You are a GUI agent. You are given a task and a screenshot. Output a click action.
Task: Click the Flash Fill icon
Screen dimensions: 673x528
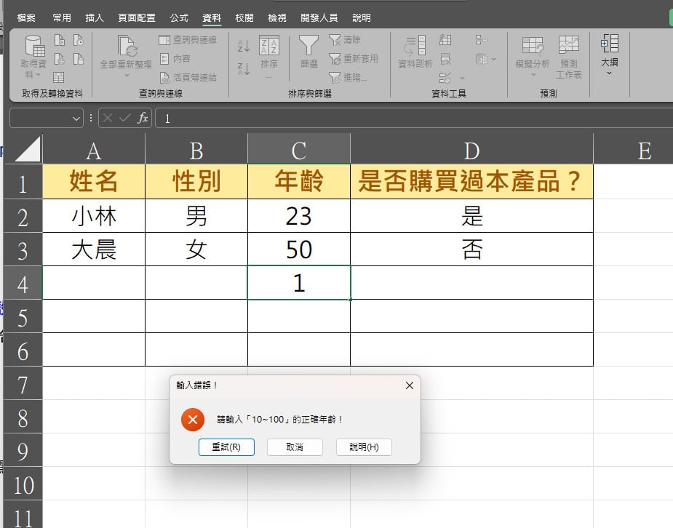[x=445, y=40]
